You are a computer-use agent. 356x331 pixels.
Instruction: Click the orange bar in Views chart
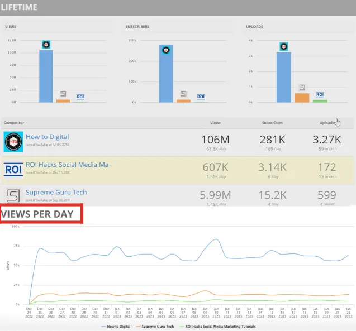pyautogui.click(x=63, y=101)
